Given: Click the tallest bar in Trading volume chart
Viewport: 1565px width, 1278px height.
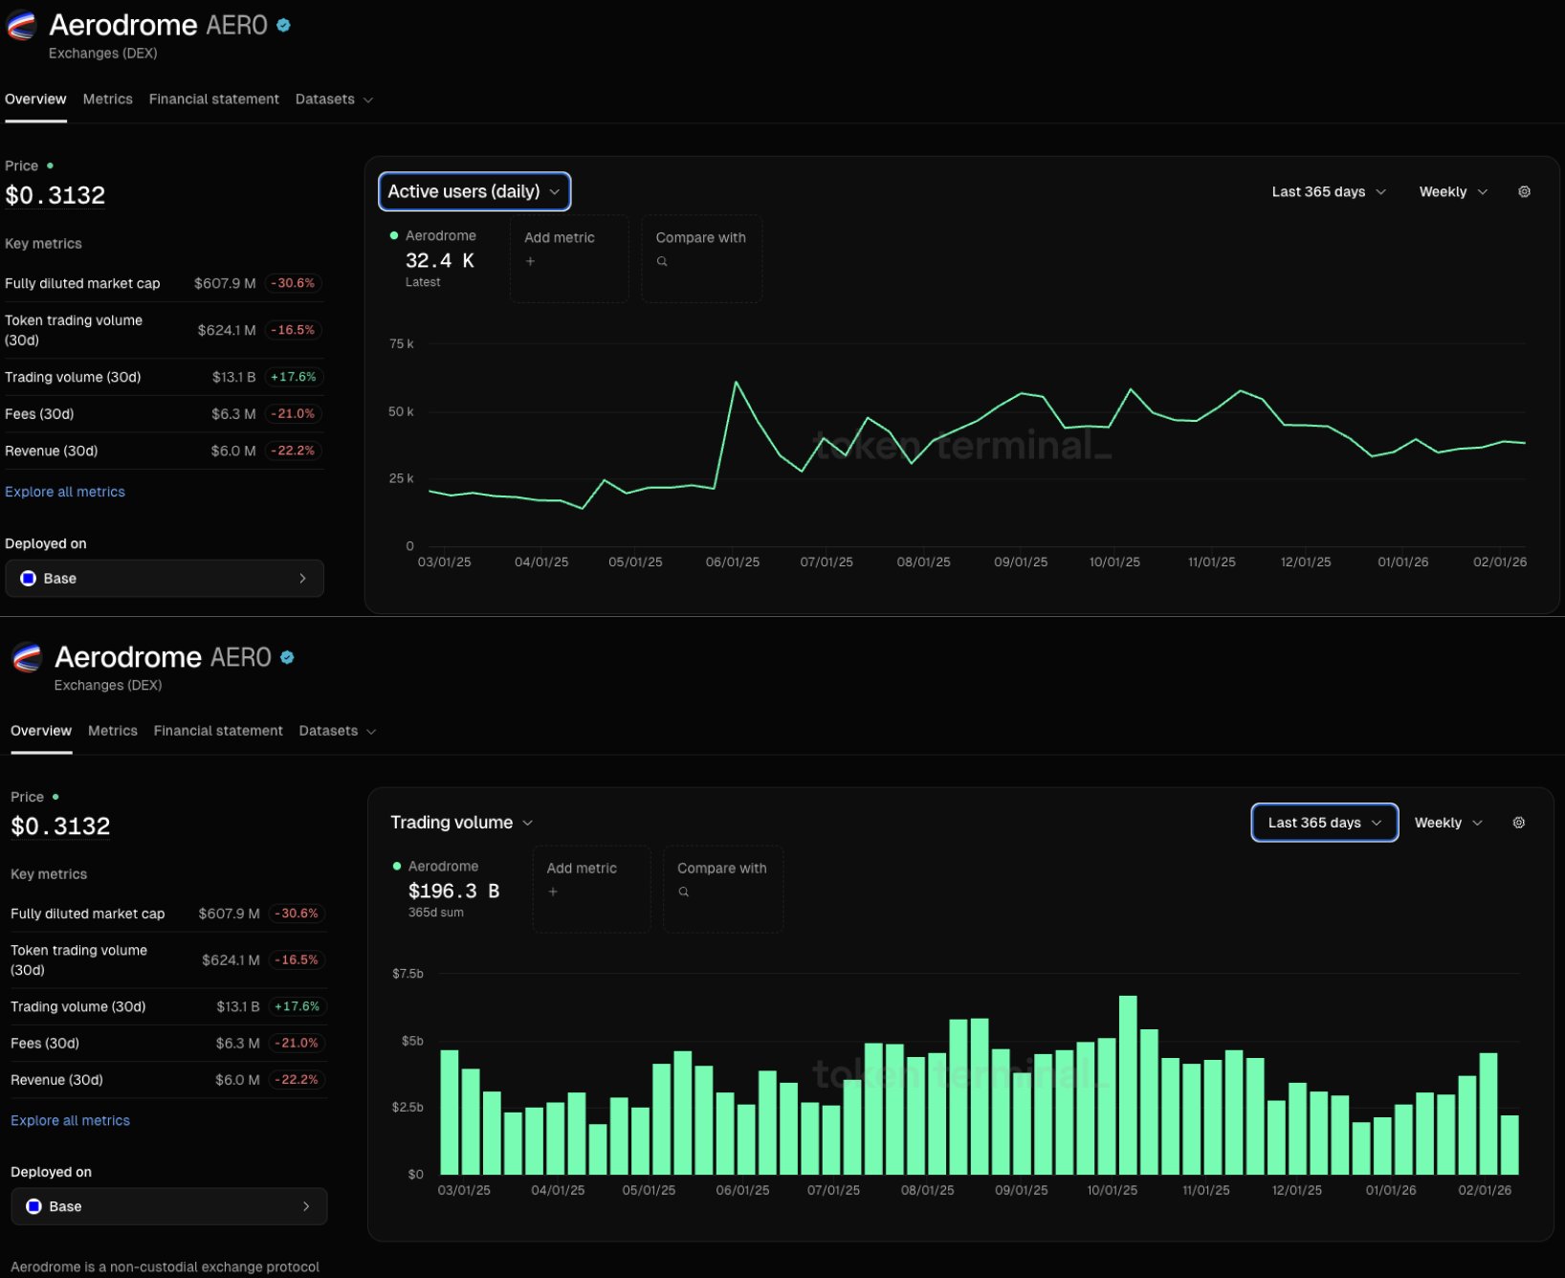Looking at the screenshot, I should coord(1128,1084).
